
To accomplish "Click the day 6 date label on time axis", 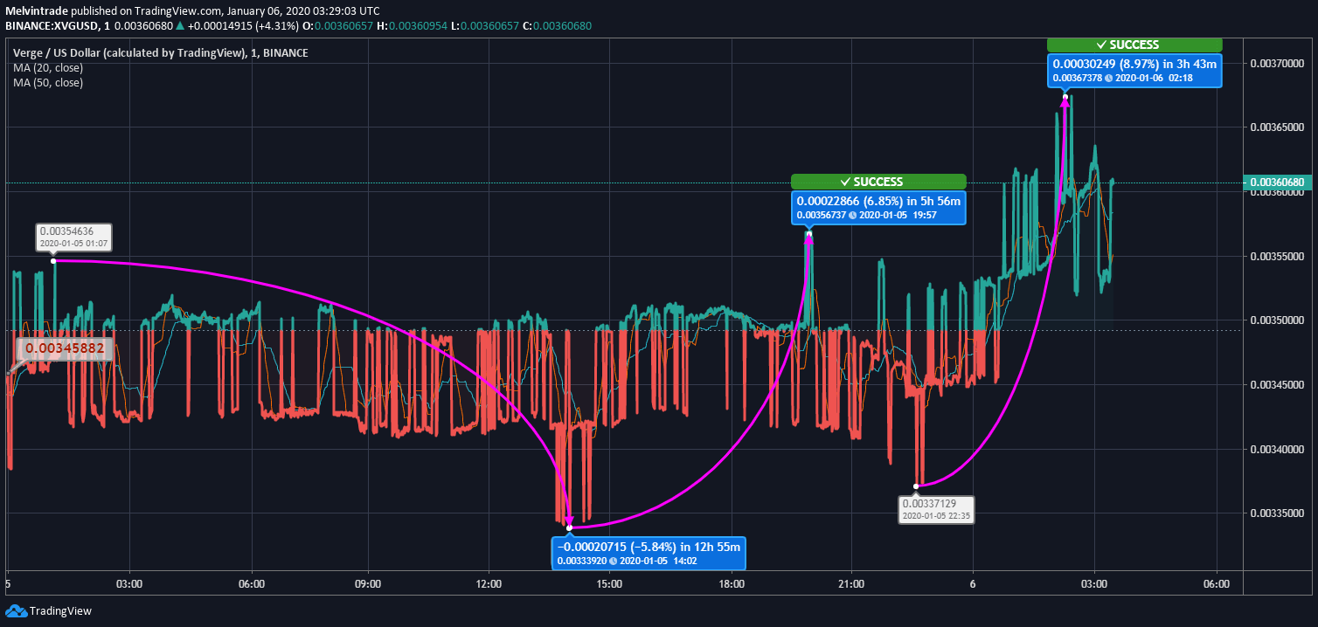I will (973, 583).
